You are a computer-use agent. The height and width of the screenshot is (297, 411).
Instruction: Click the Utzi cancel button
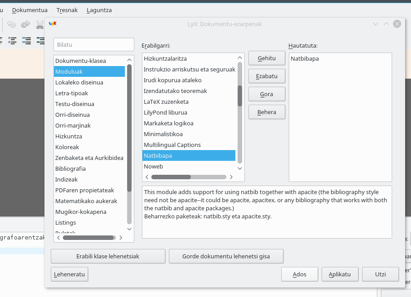coord(380,274)
